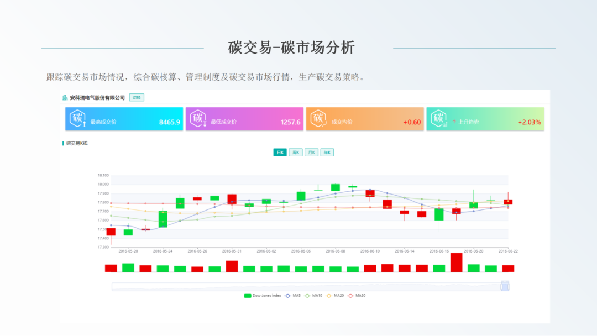This screenshot has width=597, height=336.
Task: Click the 最高成交价 value 8465.9
Action: tap(170, 122)
